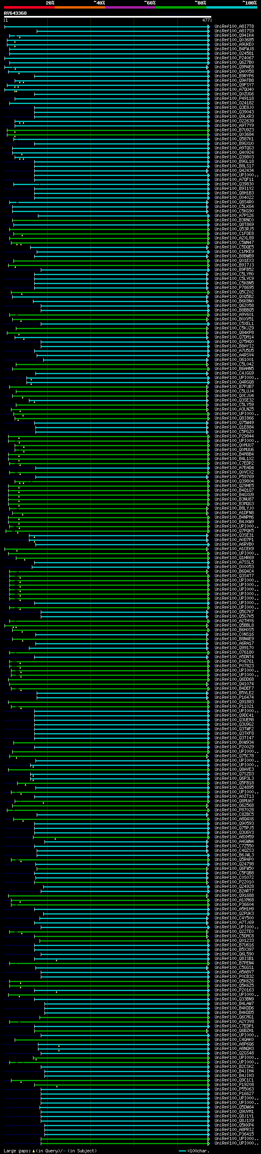This screenshot has height=1154, width=261.
Task: Click the UniRef100_Q5KKP4 label
Action: click(234, 1125)
